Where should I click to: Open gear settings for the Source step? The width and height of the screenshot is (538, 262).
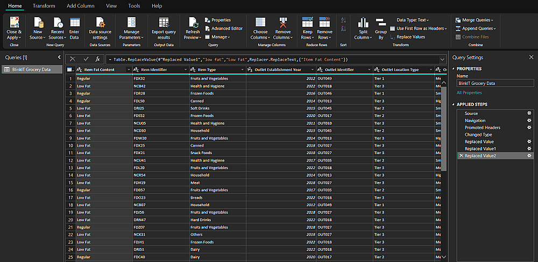(528, 113)
